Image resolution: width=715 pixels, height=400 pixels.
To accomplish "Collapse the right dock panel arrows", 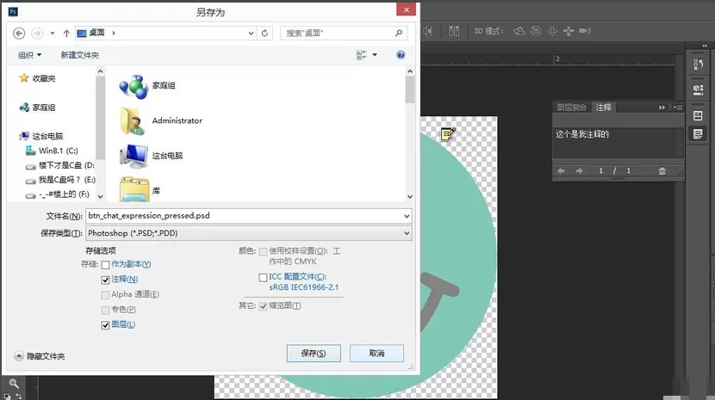I will pyautogui.click(x=705, y=46).
